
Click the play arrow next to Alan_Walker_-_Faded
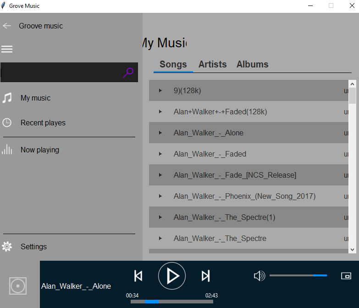click(x=160, y=154)
